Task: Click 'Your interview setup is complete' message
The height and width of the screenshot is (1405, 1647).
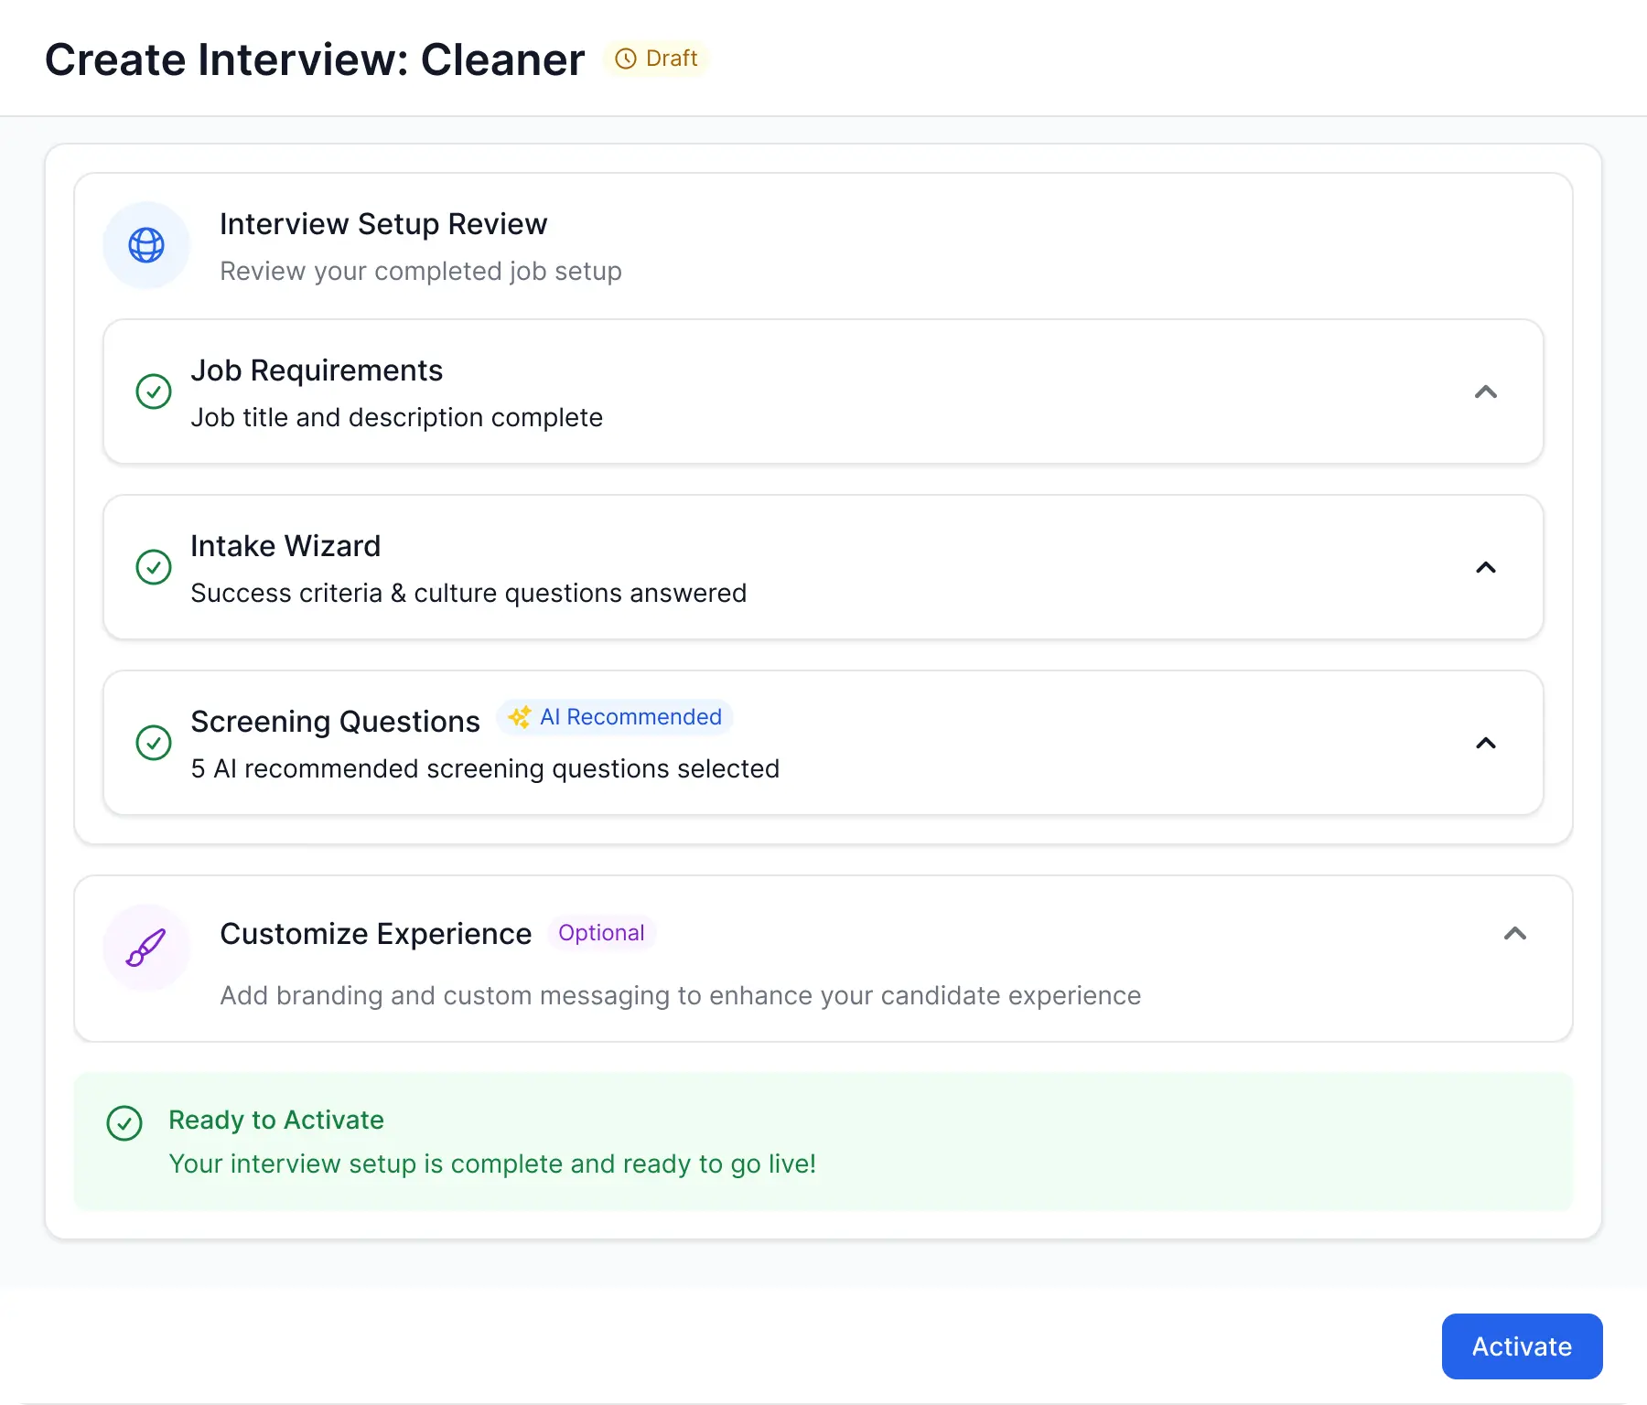Action: (x=492, y=1164)
